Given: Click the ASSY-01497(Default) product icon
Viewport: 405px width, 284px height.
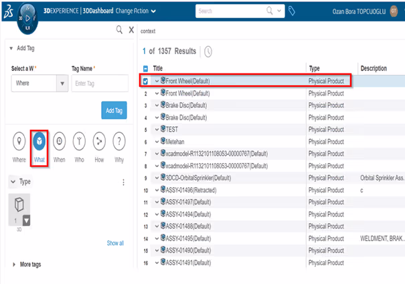Looking at the screenshot, I should point(163,201).
